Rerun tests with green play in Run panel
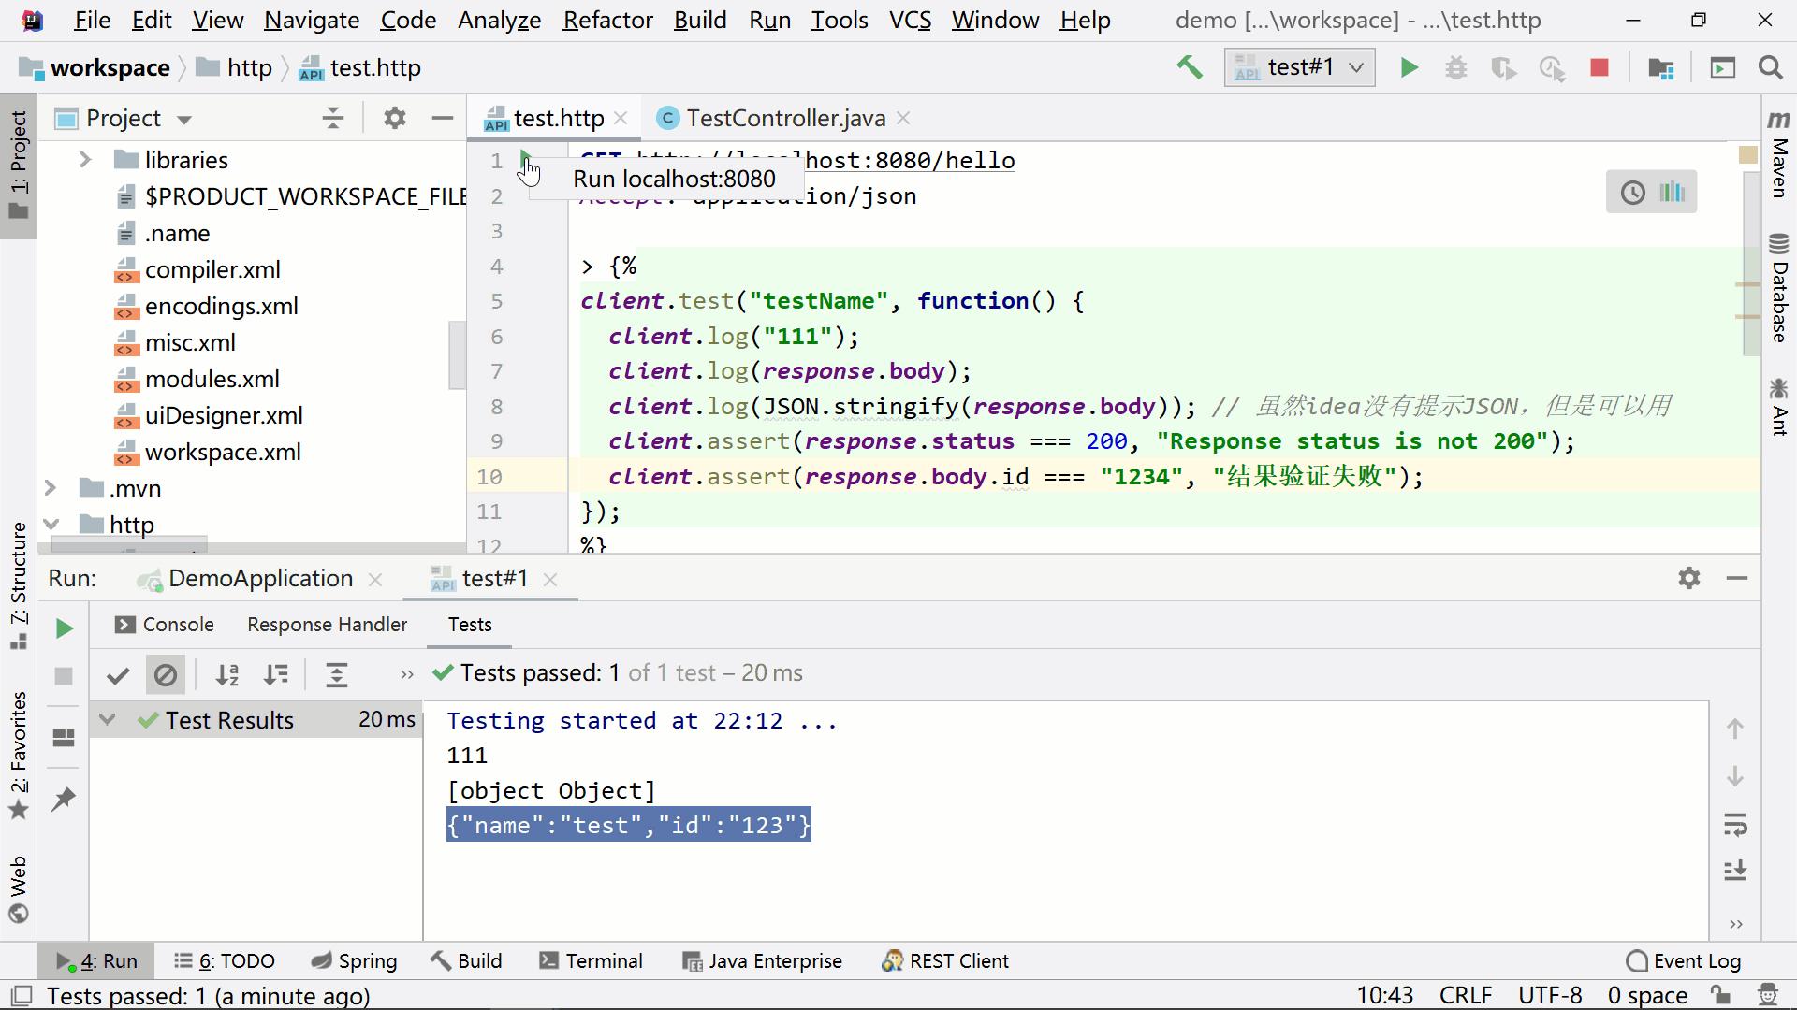Screen dimensions: 1797x1010 [x=64, y=628]
